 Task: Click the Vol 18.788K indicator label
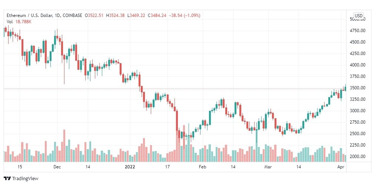tap(19, 22)
